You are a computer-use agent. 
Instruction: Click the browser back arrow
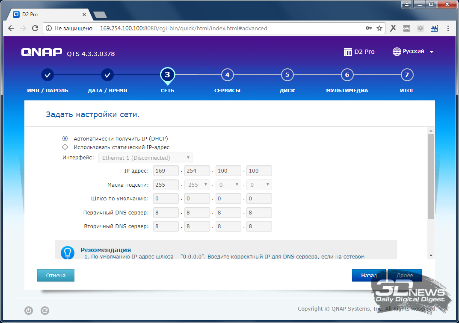11,28
